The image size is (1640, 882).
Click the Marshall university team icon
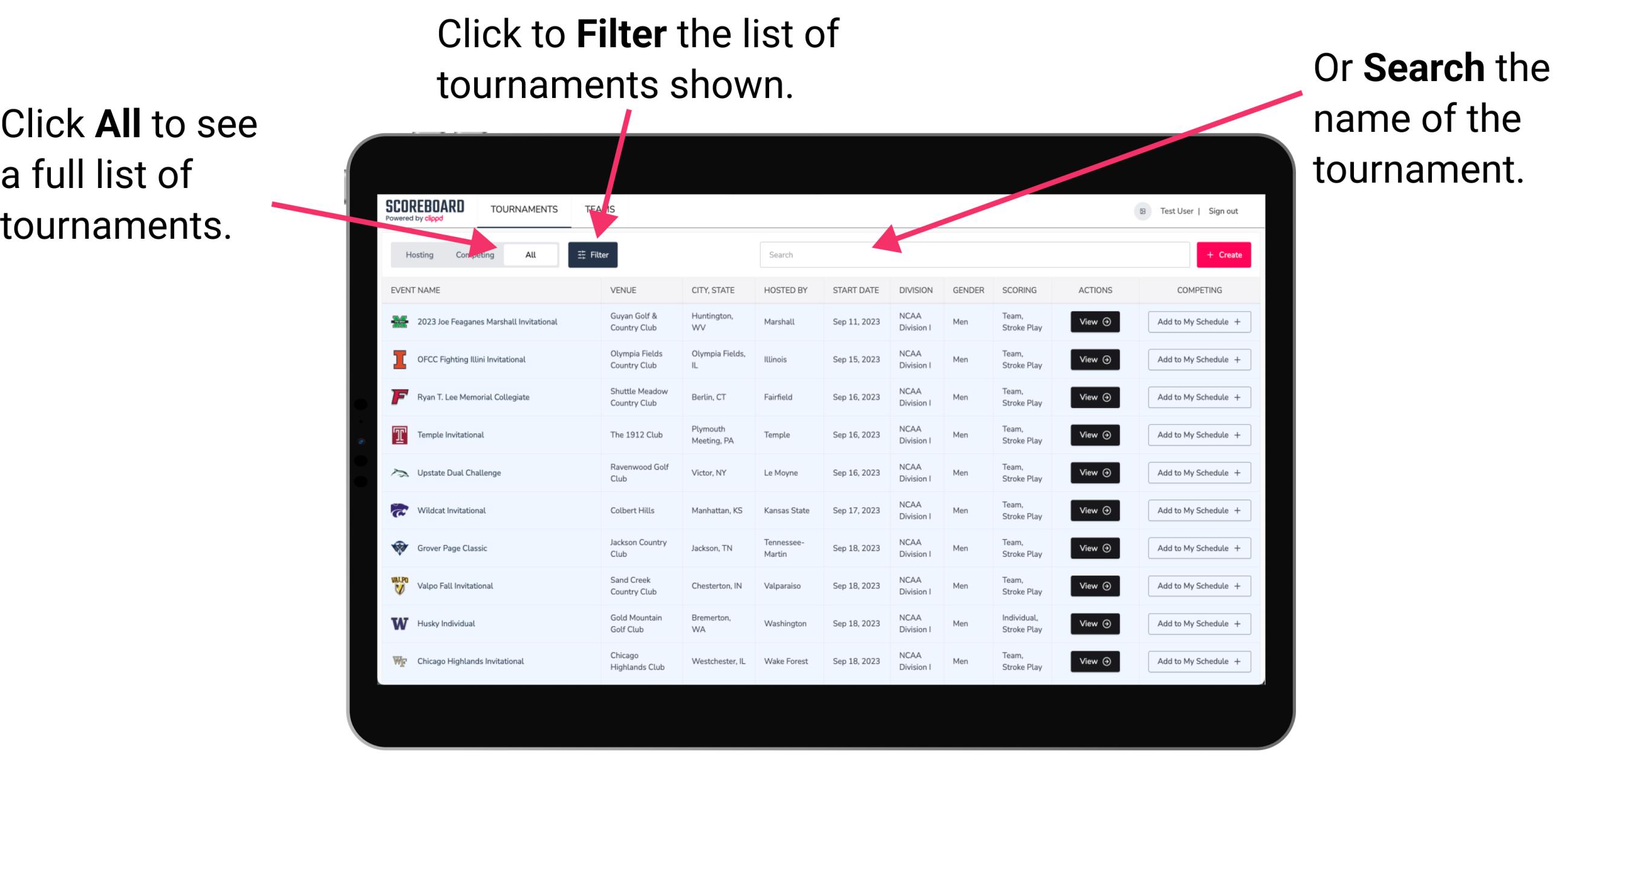400,322
